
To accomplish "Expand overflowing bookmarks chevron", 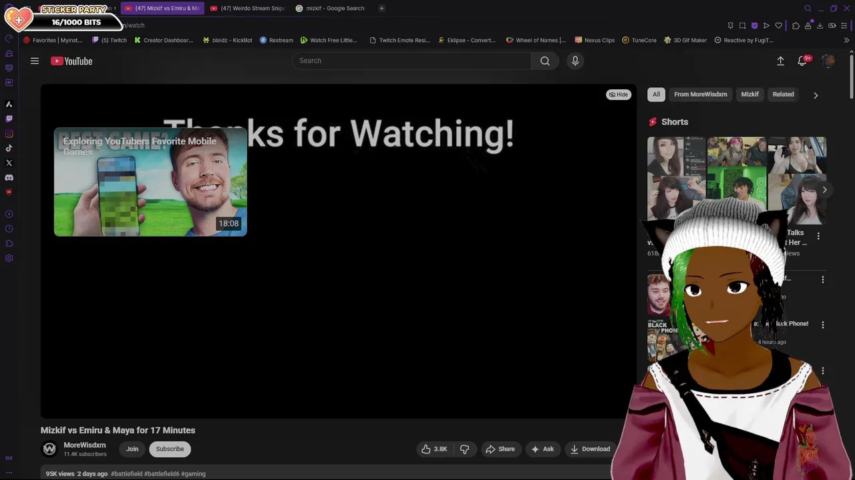I will tap(846, 40).
